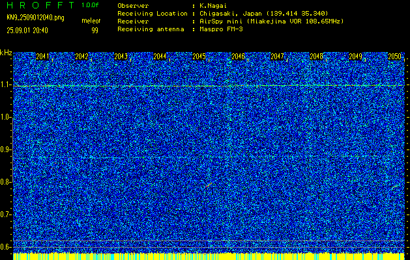Viewport: 410px width, 260px height.
Task: Click the 2042 time marker
Action: 81,57
